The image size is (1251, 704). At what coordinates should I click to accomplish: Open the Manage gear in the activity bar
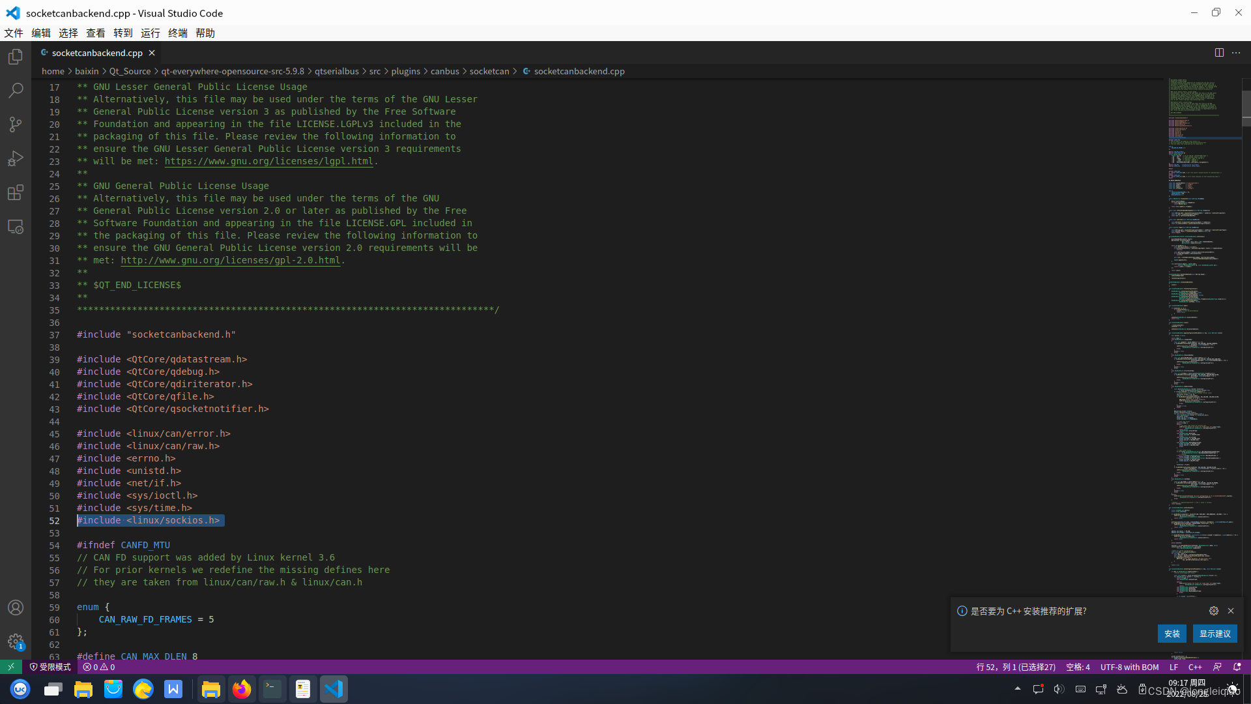click(16, 641)
